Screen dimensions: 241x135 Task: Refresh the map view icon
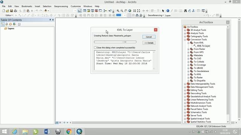click(x=64, y=123)
